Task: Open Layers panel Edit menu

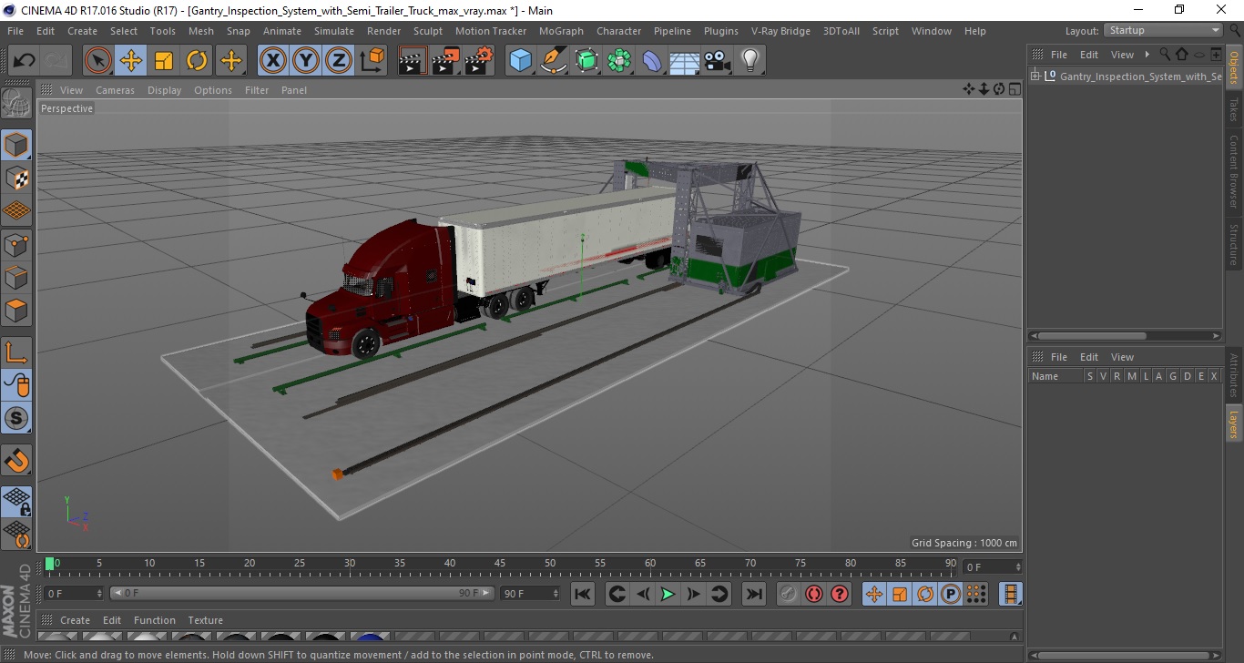Action: [x=1089, y=357]
